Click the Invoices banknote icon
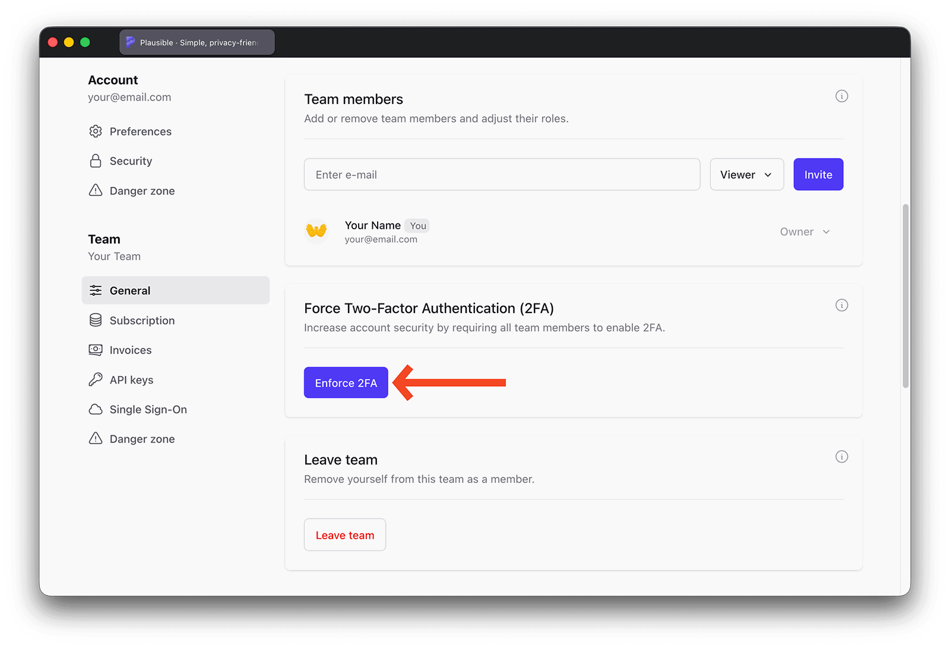The image size is (950, 648). [x=96, y=350]
